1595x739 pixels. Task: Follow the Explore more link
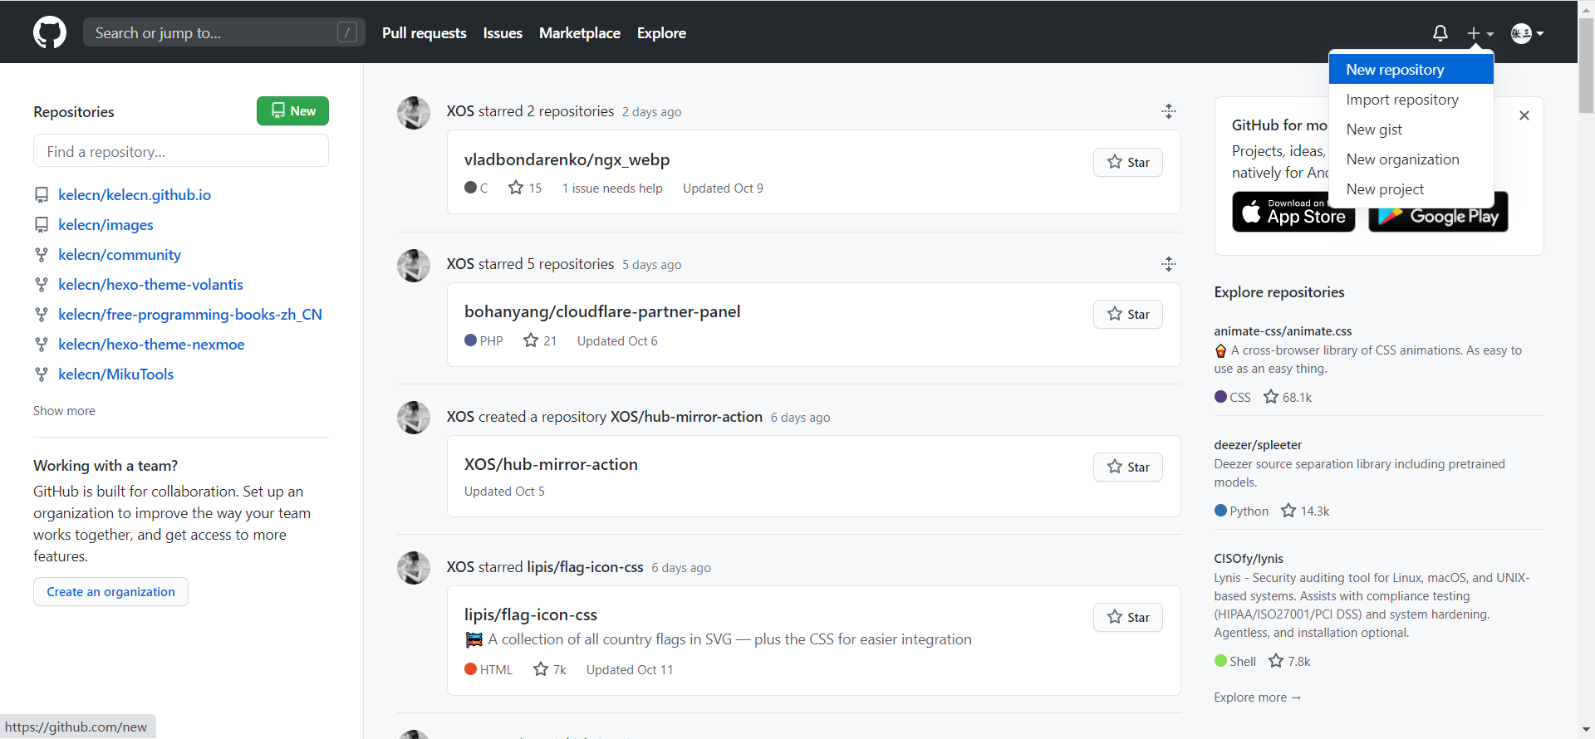coord(1257,697)
